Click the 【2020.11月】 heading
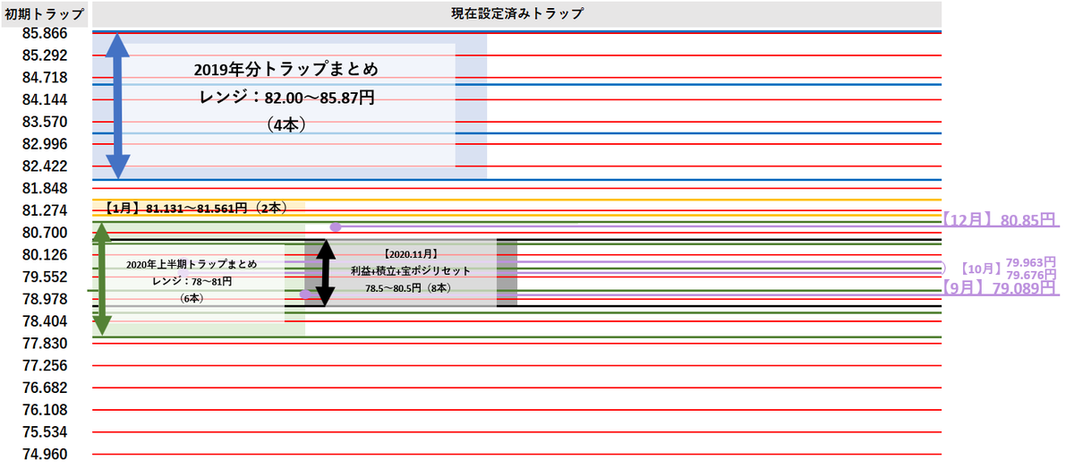The width and height of the screenshot is (1074, 469). [410, 254]
